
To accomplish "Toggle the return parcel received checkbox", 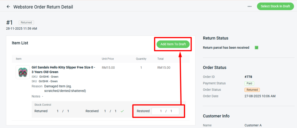I will click(256, 48).
